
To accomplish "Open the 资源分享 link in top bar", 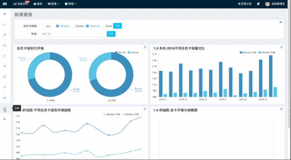I will [x=245, y=4].
